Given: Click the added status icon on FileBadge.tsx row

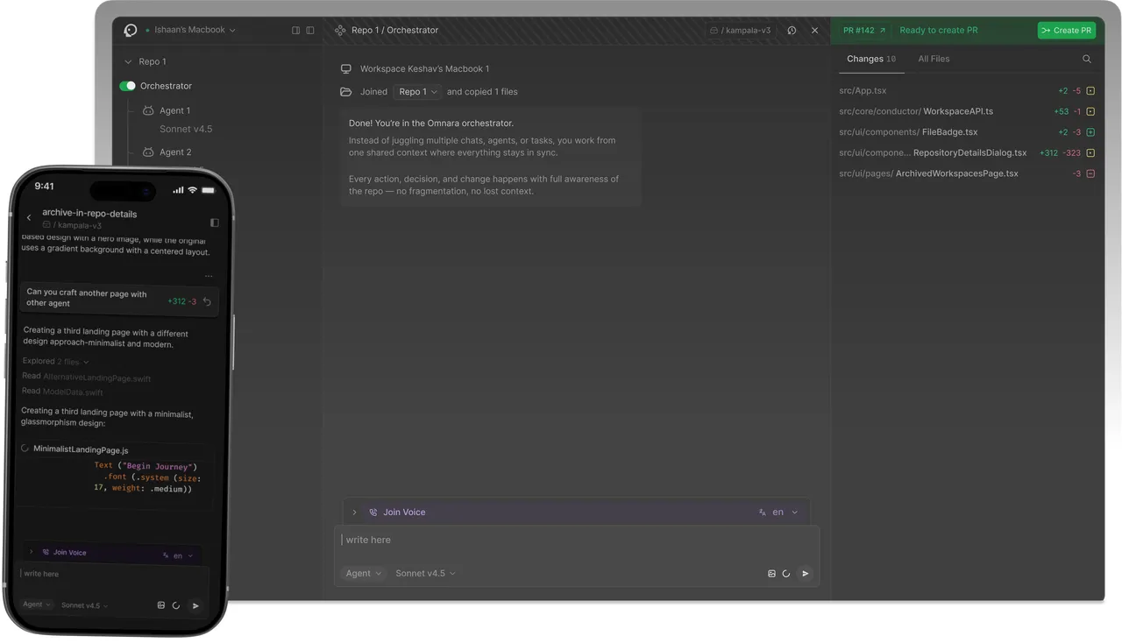Looking at the screenshot, I should (x=1090, y=132).
